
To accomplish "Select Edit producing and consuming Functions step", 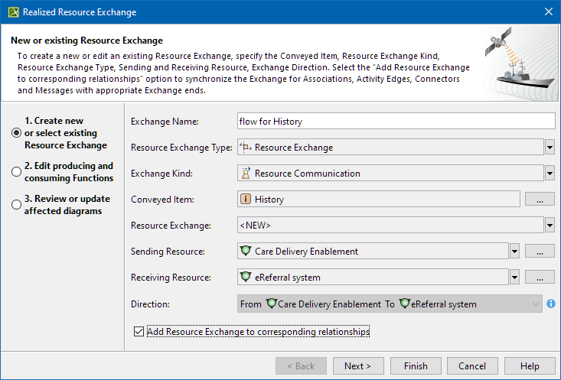I will (x=16, y=172).
